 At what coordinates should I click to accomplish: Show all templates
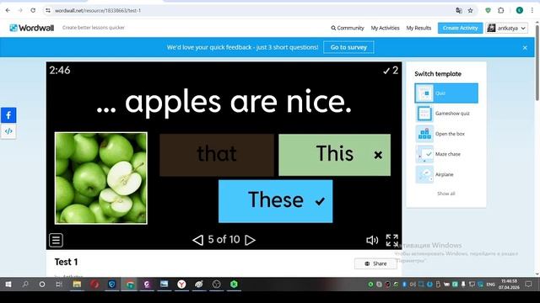(x=446, y=194)
